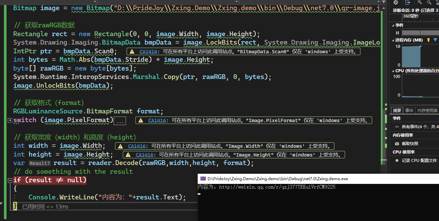Click the CPU percentage graph area
Screen dimensions: 439x221
coord(420,86)
